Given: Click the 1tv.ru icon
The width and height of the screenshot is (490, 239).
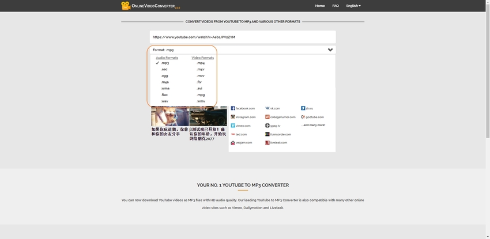Looking at the screenshot, I should coord(303,108).
